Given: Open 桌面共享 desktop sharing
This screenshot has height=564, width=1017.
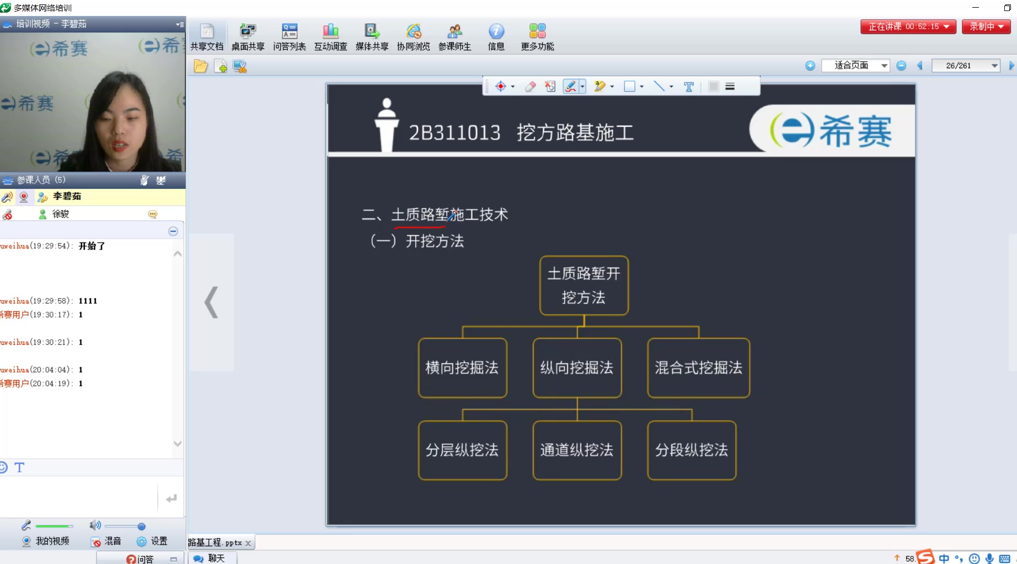Looking at the screenshot, I should click(x=248, y=35).
